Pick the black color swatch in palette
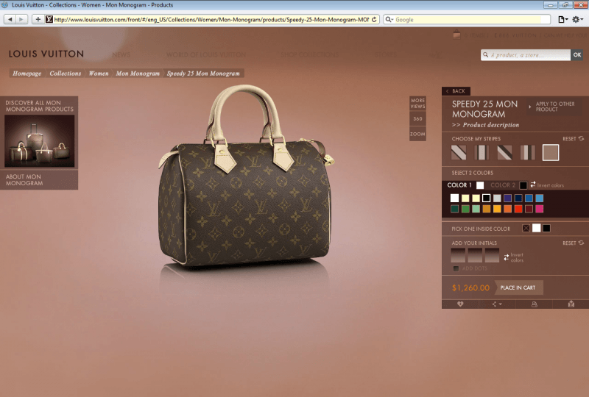 [486, 198]
